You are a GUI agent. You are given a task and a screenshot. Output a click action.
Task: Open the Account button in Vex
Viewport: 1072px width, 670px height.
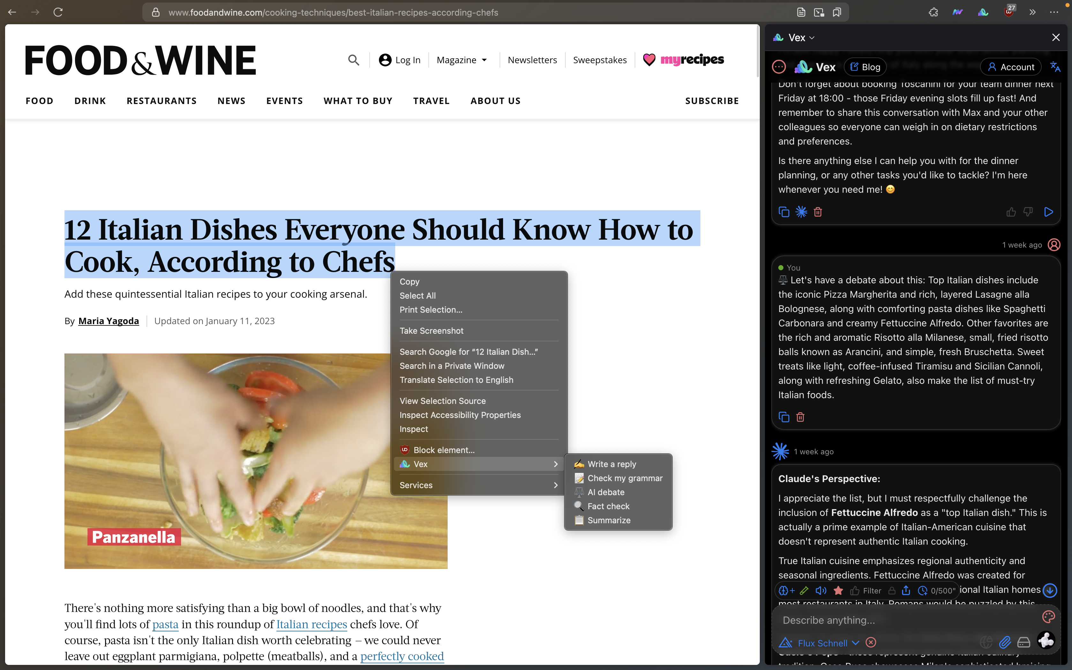point(1011,67)
